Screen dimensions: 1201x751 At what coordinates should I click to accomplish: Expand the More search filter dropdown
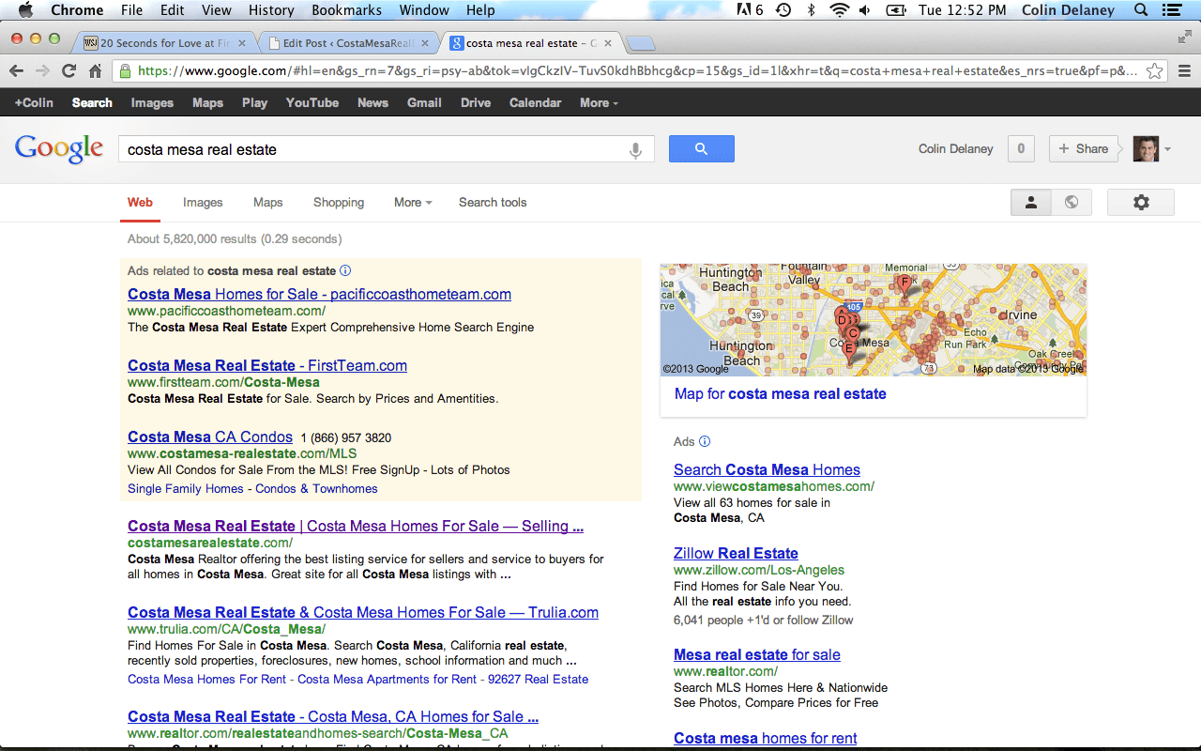click(413, 202)
